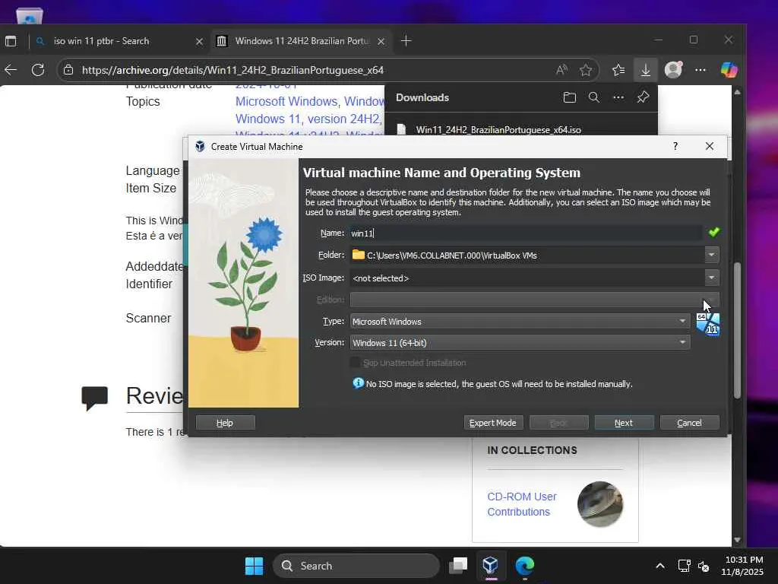This screenshot has height=584, width=778.
Task: Search downloads with magnifier icon
Action: [x=594, y=97]
